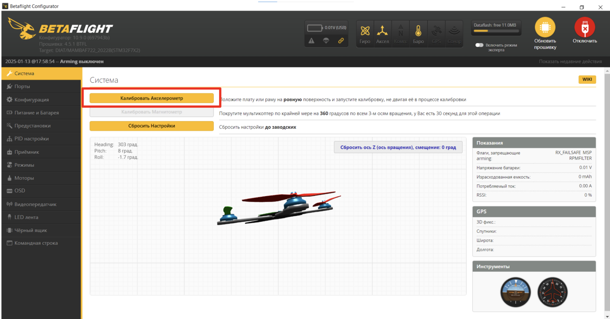Screen dimensions: 610x319
Task: Click the Отключить disconnect USB icon
Action: pyautogui.click(x=585, y=28)
